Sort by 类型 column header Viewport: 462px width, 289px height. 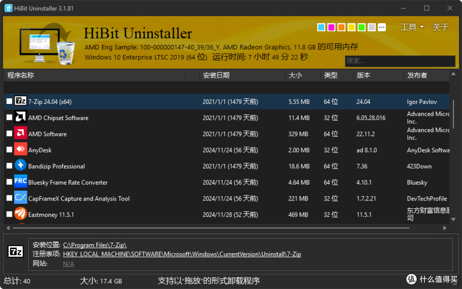[x=337, y=75]
